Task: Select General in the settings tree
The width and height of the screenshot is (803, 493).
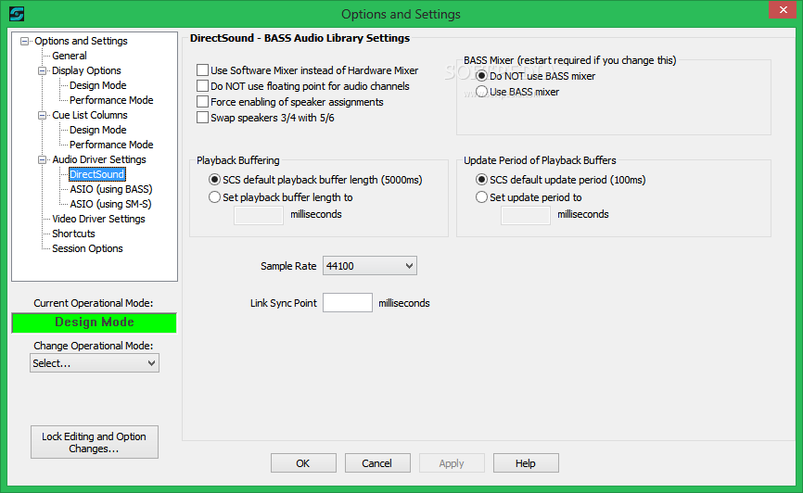Action: click(x=70, y=56)
